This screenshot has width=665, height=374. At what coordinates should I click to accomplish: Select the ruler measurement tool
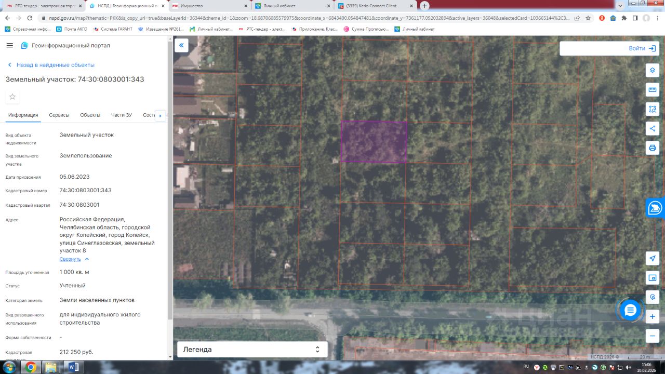click(x=653, y=89)
